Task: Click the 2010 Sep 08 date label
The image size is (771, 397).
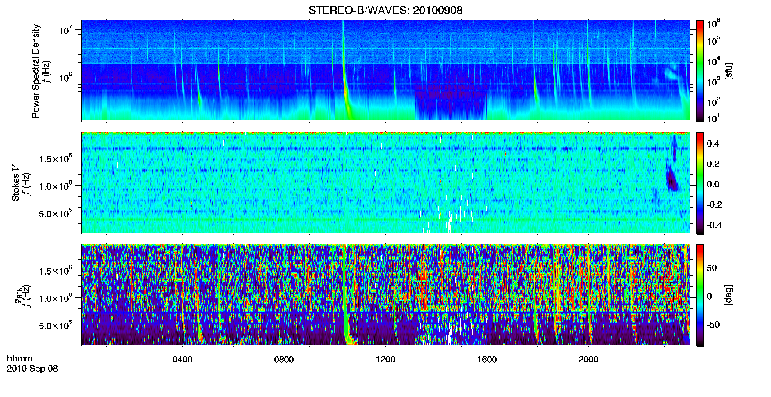Action: 32,369
